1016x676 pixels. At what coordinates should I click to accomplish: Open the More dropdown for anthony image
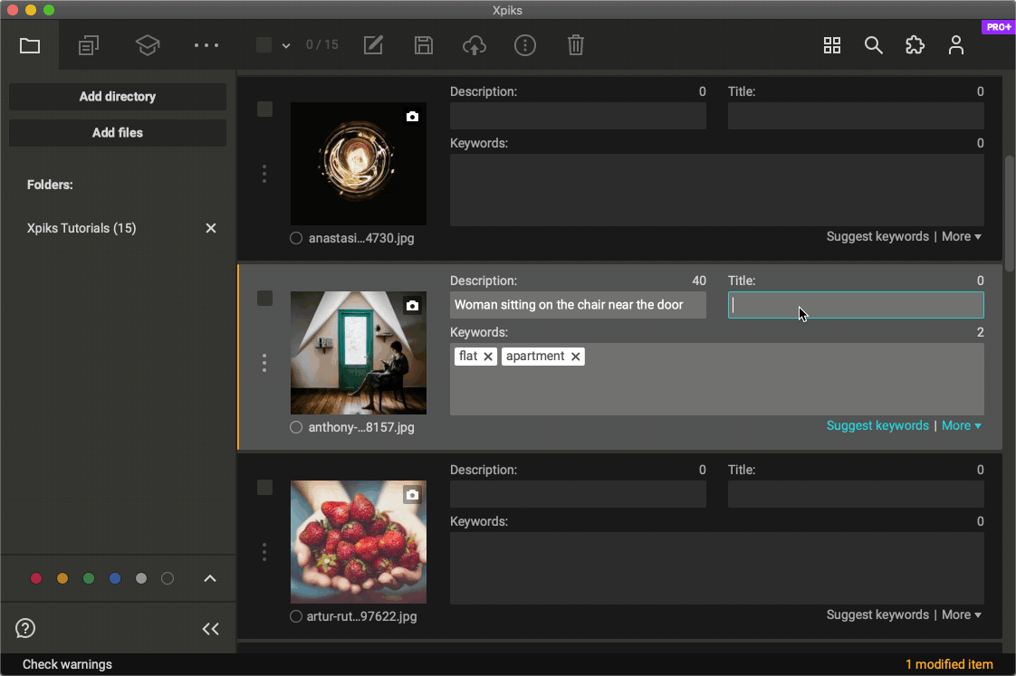pos(962,425)
